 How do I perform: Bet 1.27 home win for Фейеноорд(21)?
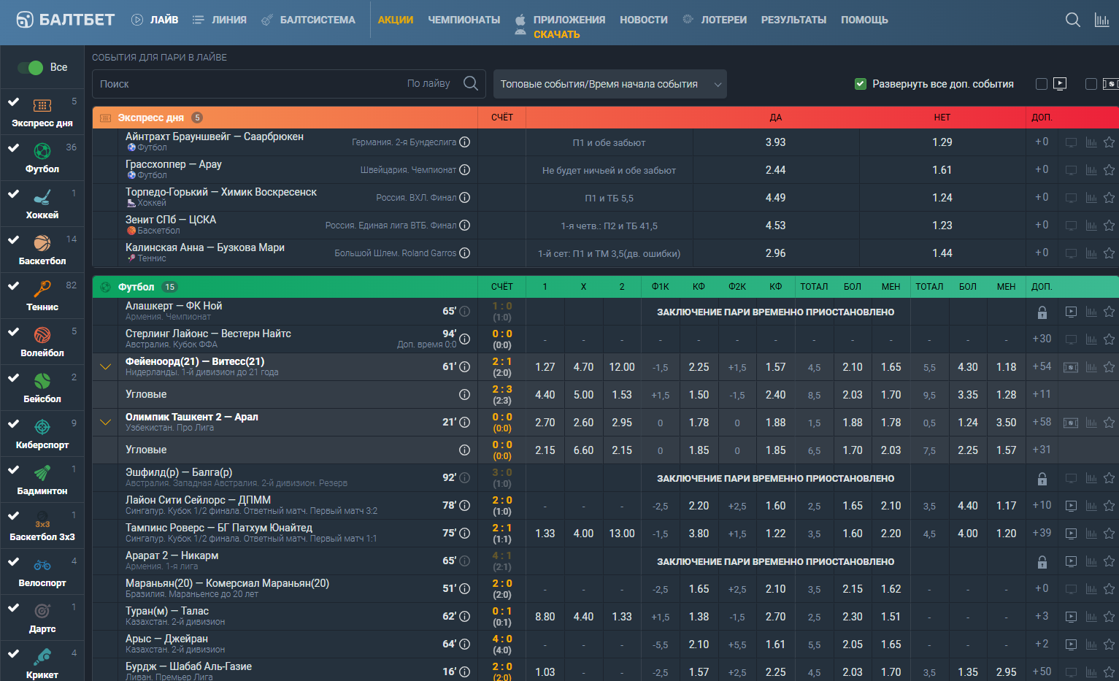(x=545, y=367)
